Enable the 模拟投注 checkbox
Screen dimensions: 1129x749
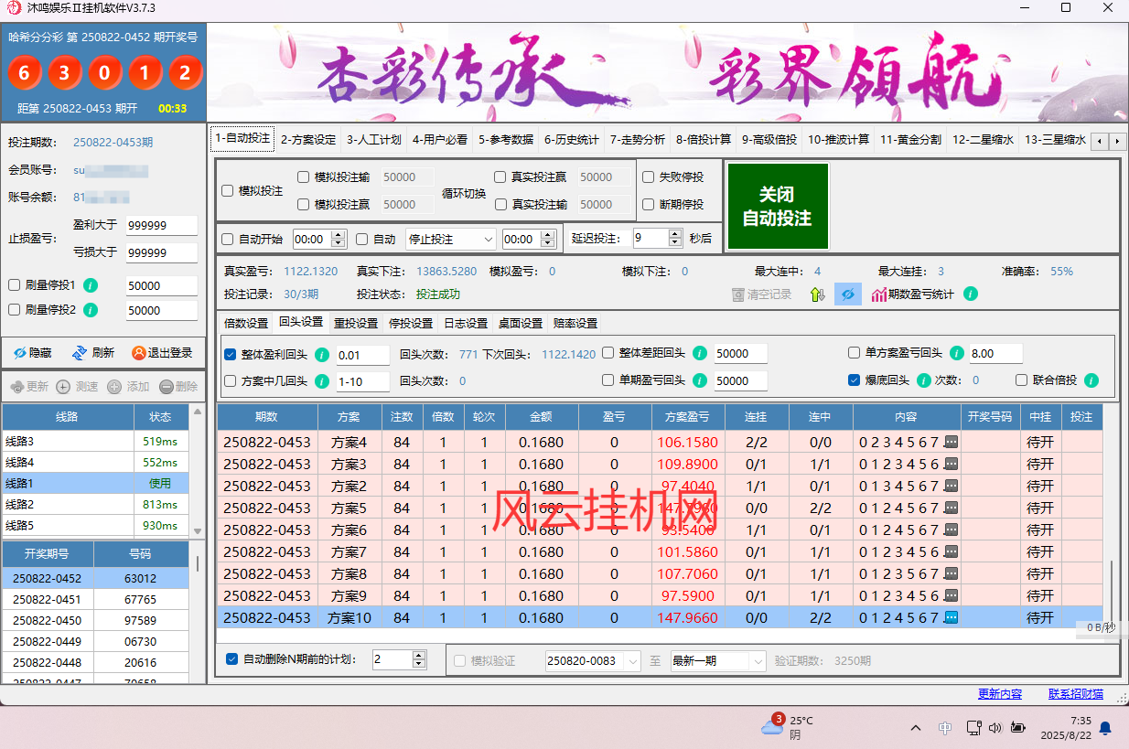point(228,191)
